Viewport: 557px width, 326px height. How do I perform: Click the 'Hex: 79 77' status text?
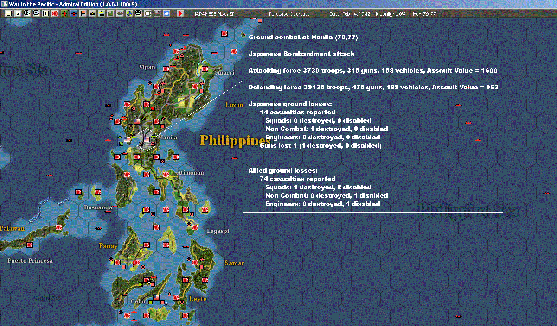coord(424,14)
